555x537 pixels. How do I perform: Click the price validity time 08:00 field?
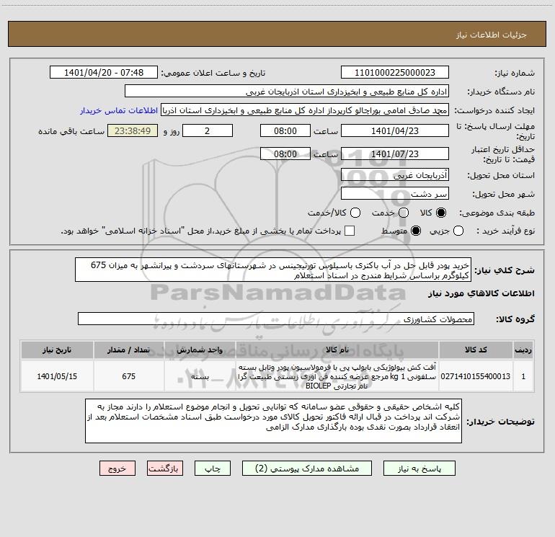click(285, 154)
